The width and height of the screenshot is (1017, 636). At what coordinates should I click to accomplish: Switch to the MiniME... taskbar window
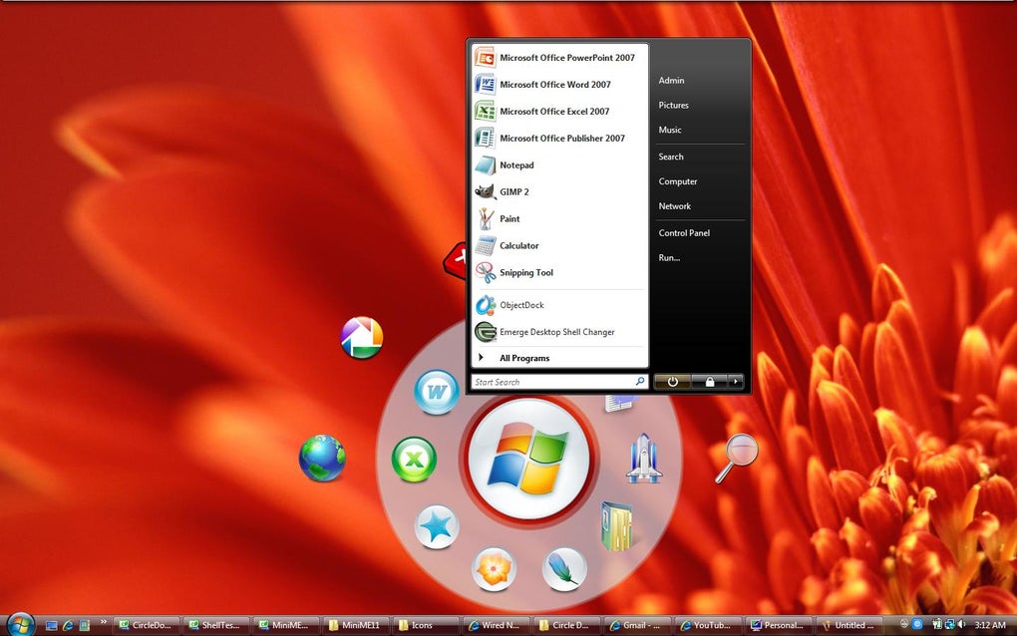(286, 626)
